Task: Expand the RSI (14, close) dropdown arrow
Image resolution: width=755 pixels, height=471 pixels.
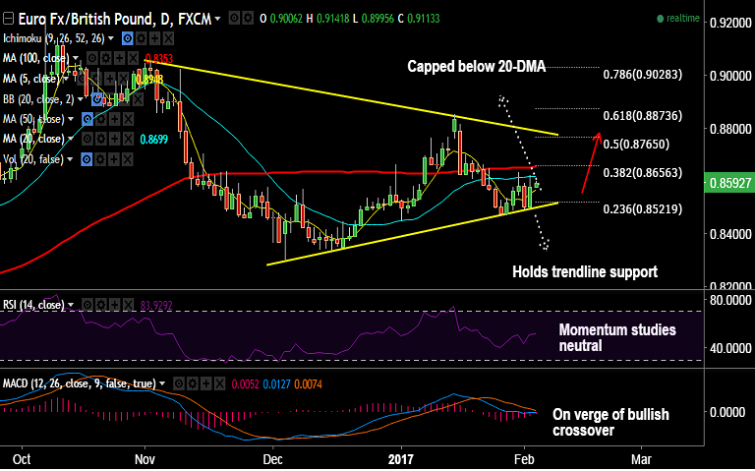Action: (71, 305)
